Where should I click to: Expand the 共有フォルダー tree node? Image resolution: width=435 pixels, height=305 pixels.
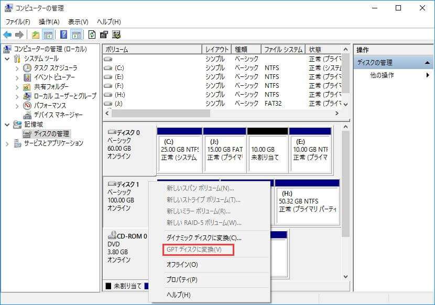tap(18, 87)
